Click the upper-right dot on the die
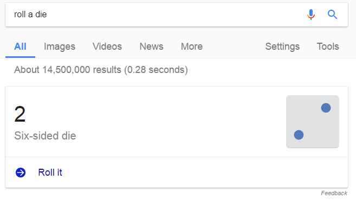Viewport: 356px width, 206px height. (326, 108)
